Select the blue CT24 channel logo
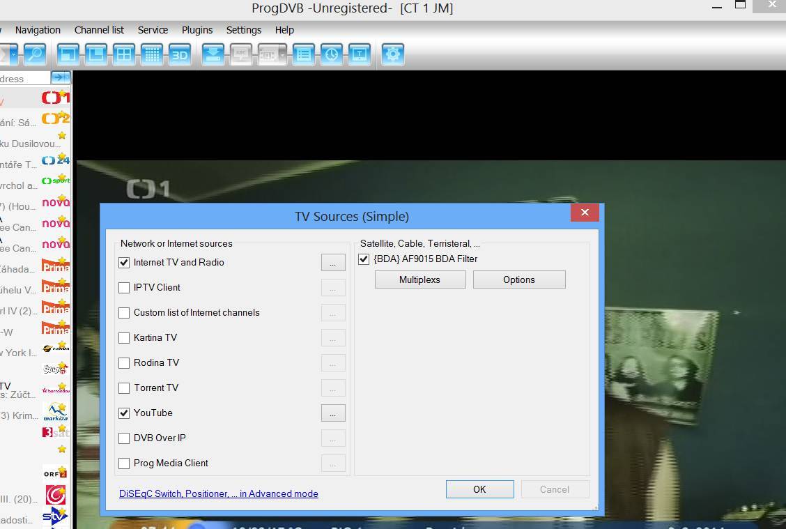 pos(56,160)
